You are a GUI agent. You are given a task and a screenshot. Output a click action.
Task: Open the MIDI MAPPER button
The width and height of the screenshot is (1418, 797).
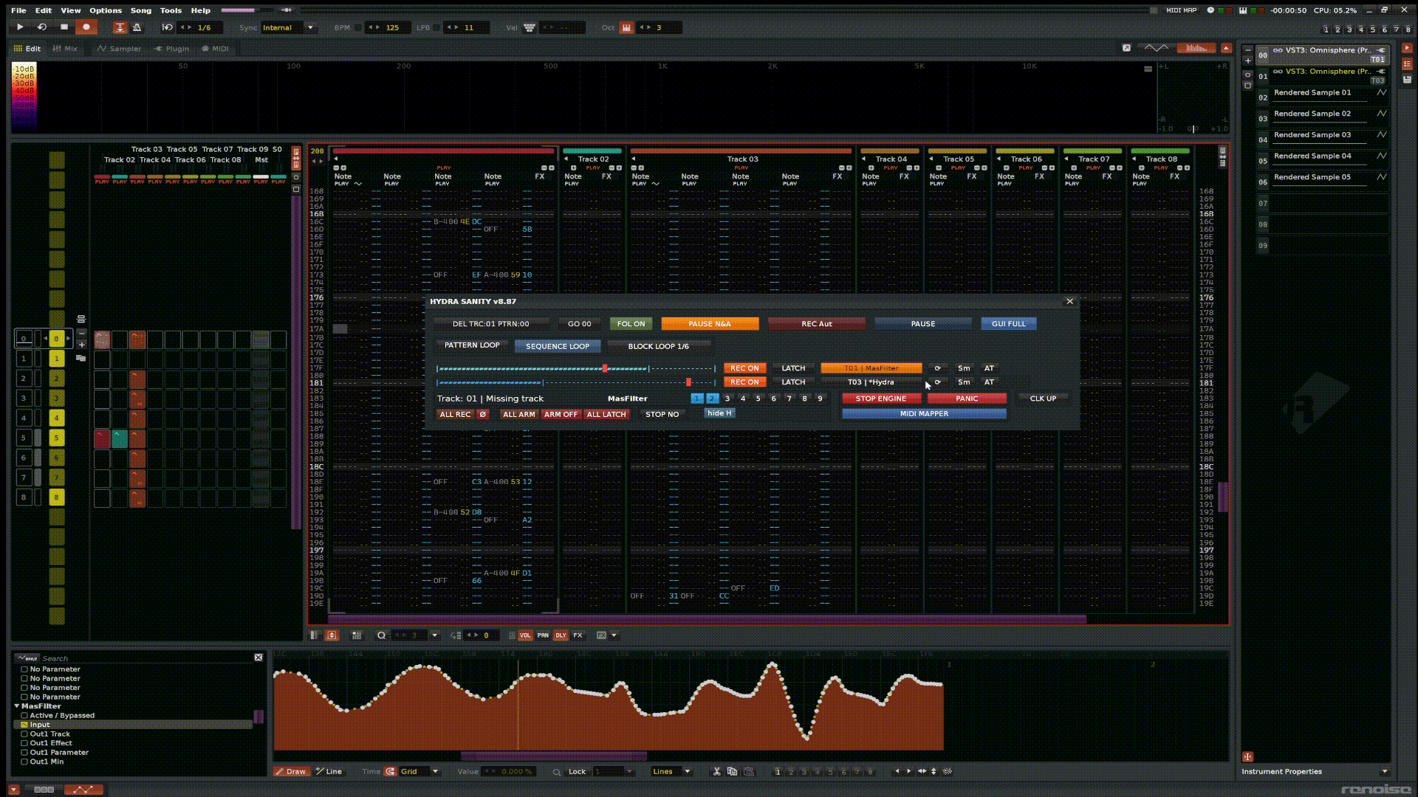point(924,414)
